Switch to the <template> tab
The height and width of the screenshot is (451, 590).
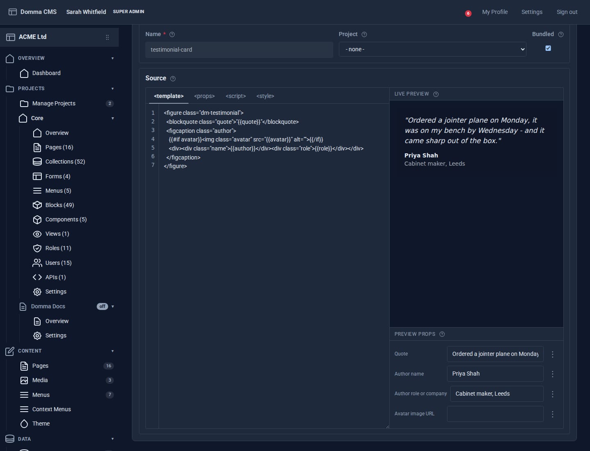point(169,96)
